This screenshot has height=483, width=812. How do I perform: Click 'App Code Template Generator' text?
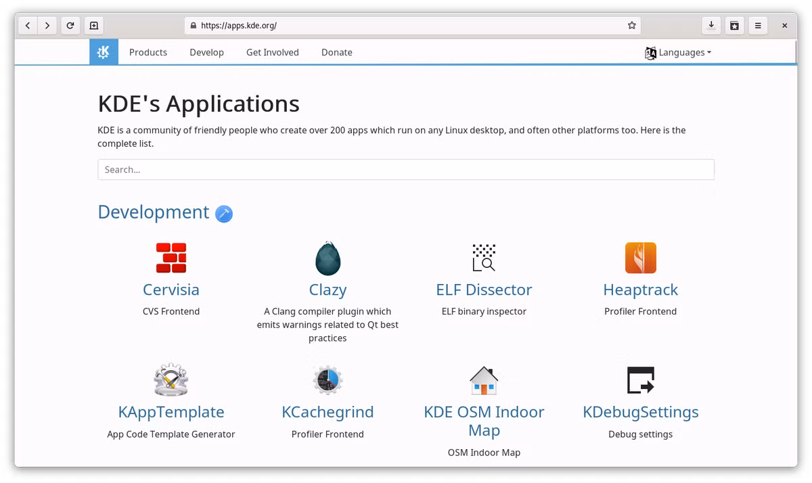(171, 434)
